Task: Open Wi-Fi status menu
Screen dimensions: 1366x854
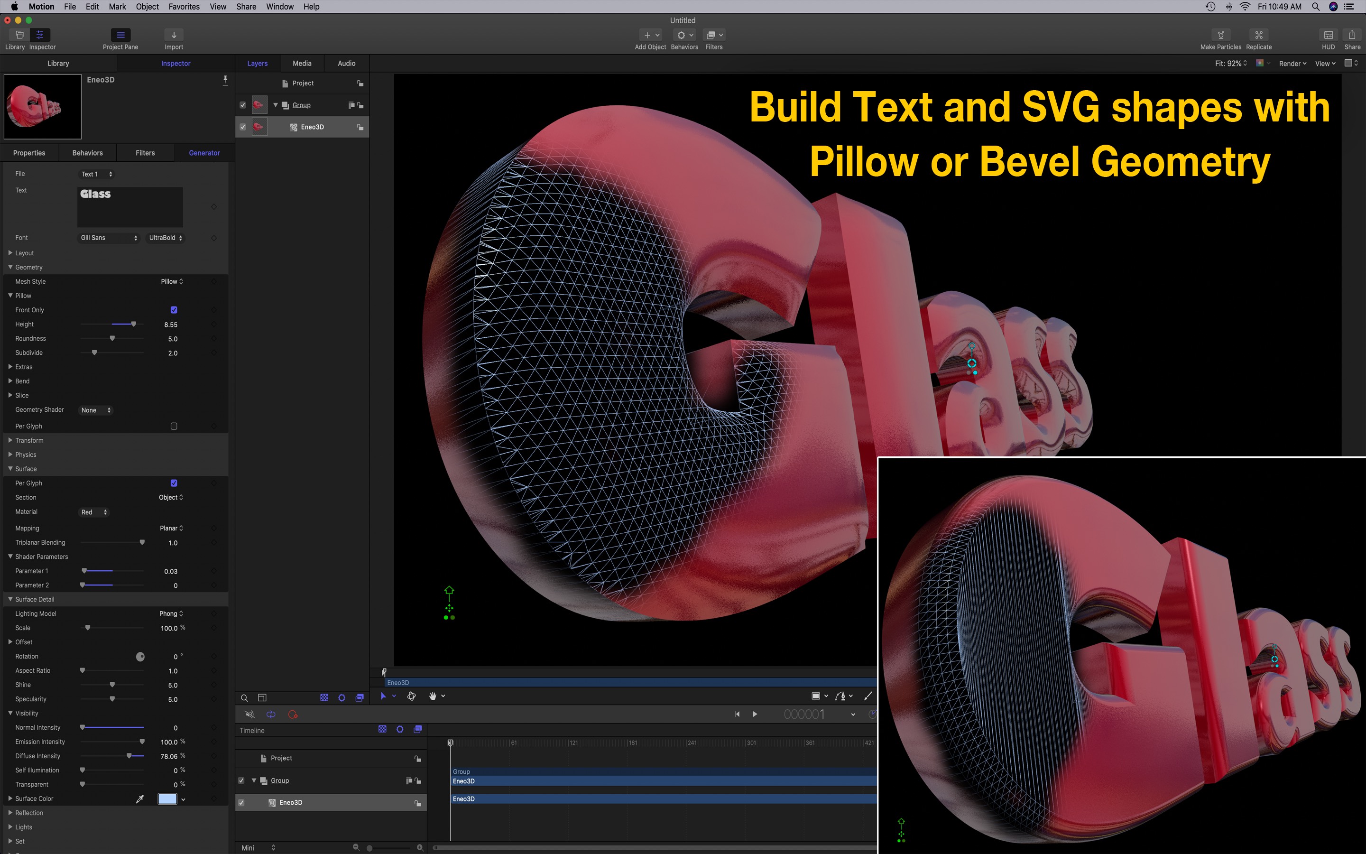Action: coord(1245,7)
